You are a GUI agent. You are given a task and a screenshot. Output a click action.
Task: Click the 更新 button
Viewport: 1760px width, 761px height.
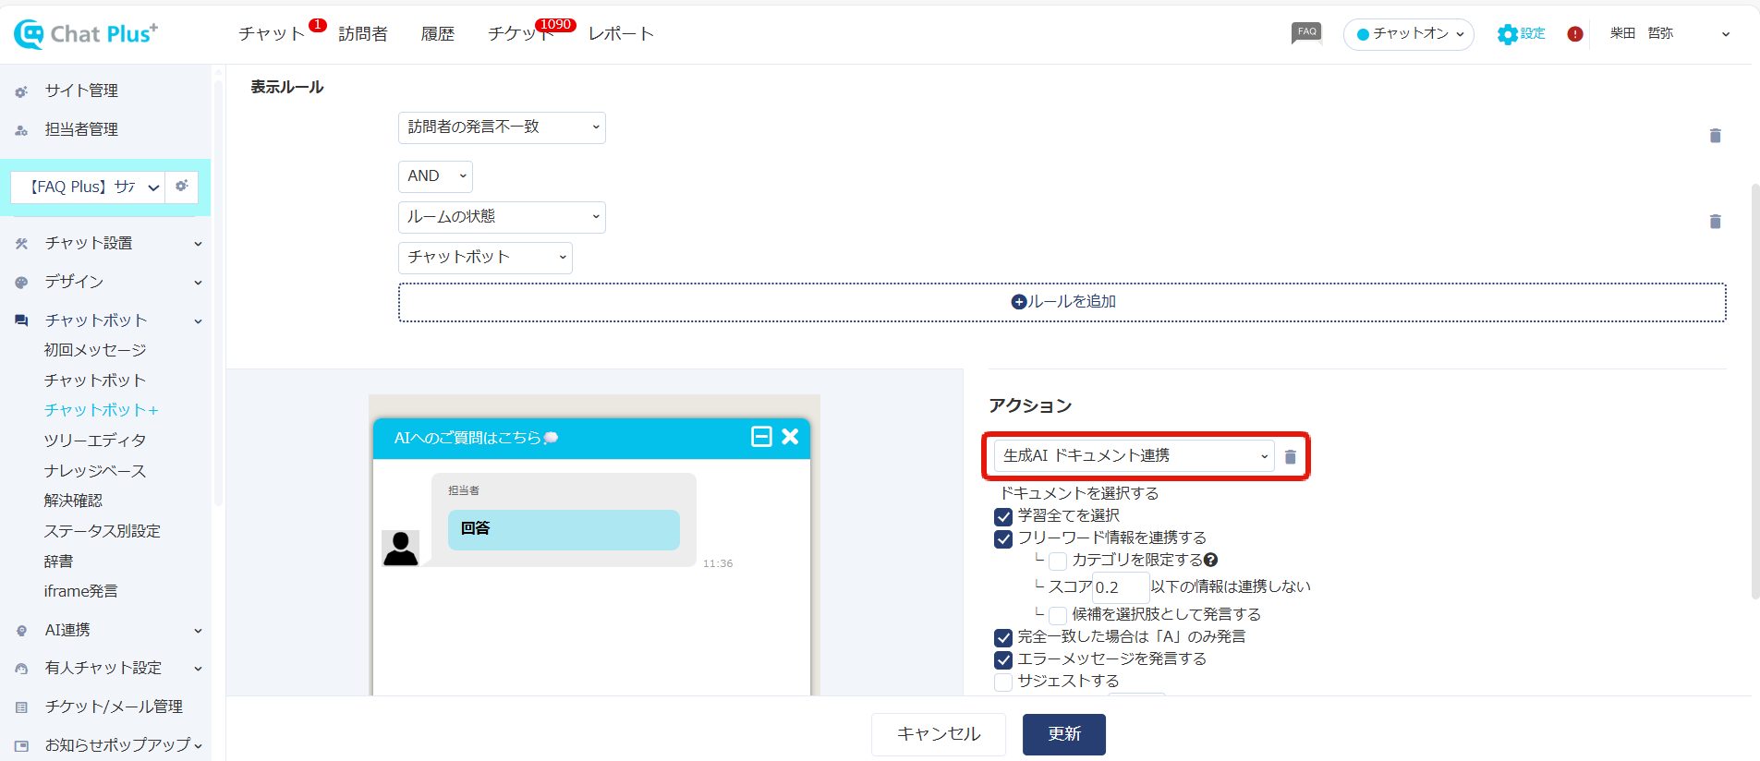click(x=1063, y=734)
